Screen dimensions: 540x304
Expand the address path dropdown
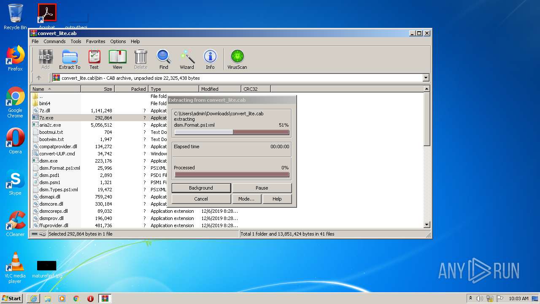426,78
